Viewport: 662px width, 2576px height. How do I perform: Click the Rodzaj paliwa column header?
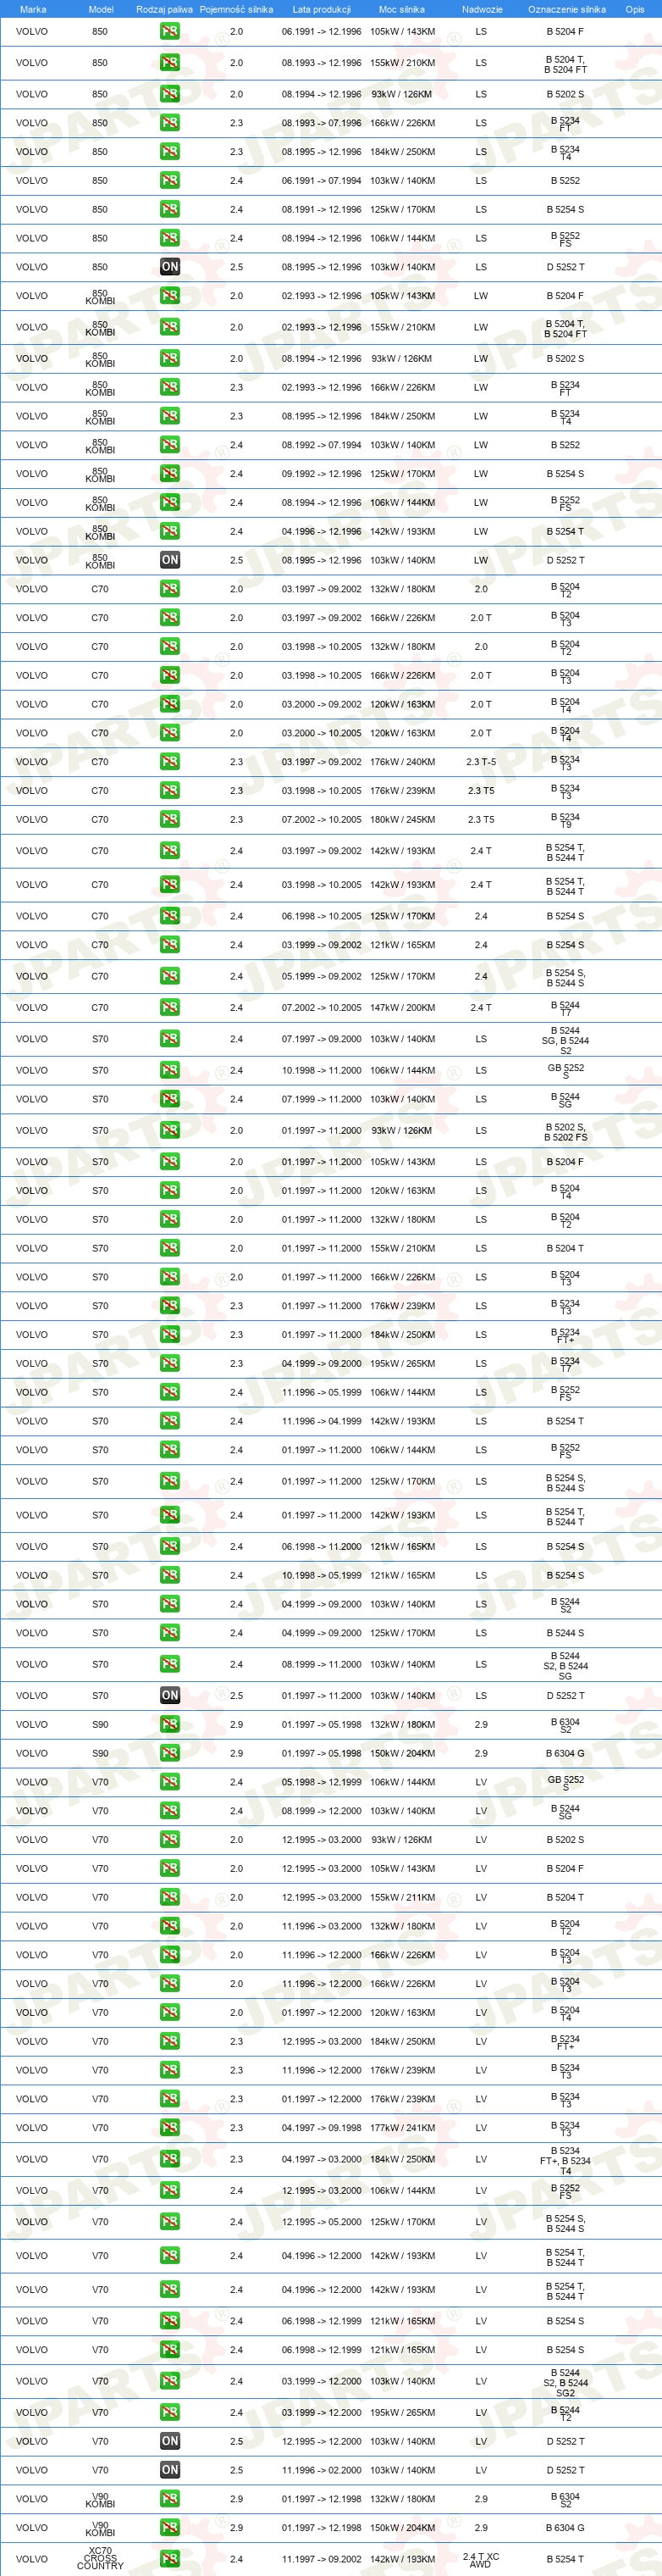point(165,9)
